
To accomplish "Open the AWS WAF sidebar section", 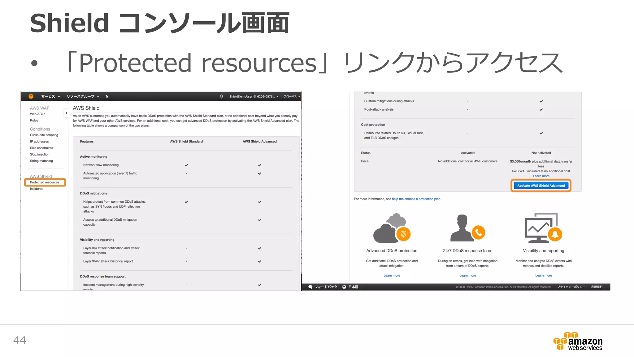I will click(40, 108).
